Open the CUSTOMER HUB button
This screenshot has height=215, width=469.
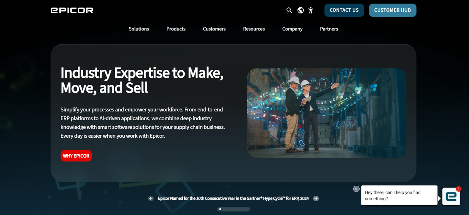(392, 10)
